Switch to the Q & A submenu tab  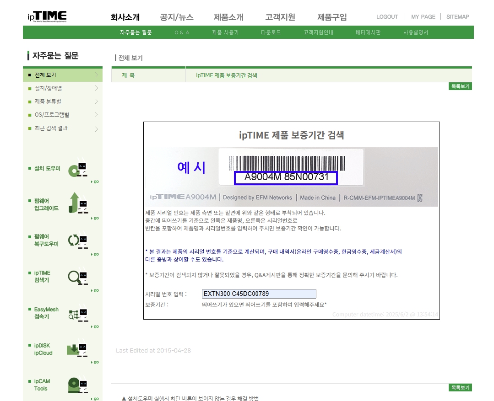coord(182,32)
